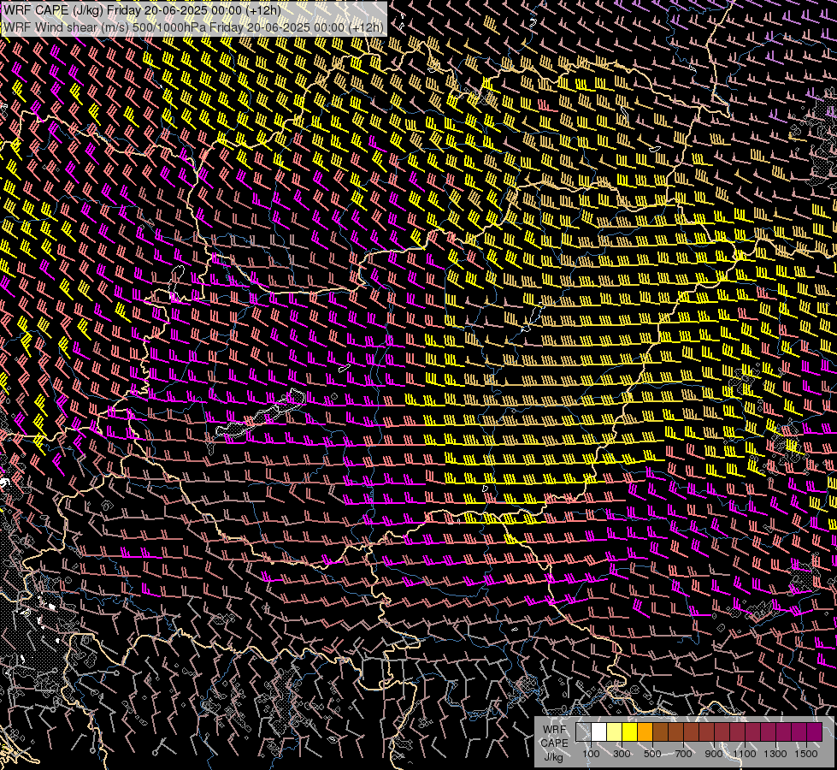837x770 pixels.
Task: Click the WRF Wind shear title line
Action: [x=194, y=27]
